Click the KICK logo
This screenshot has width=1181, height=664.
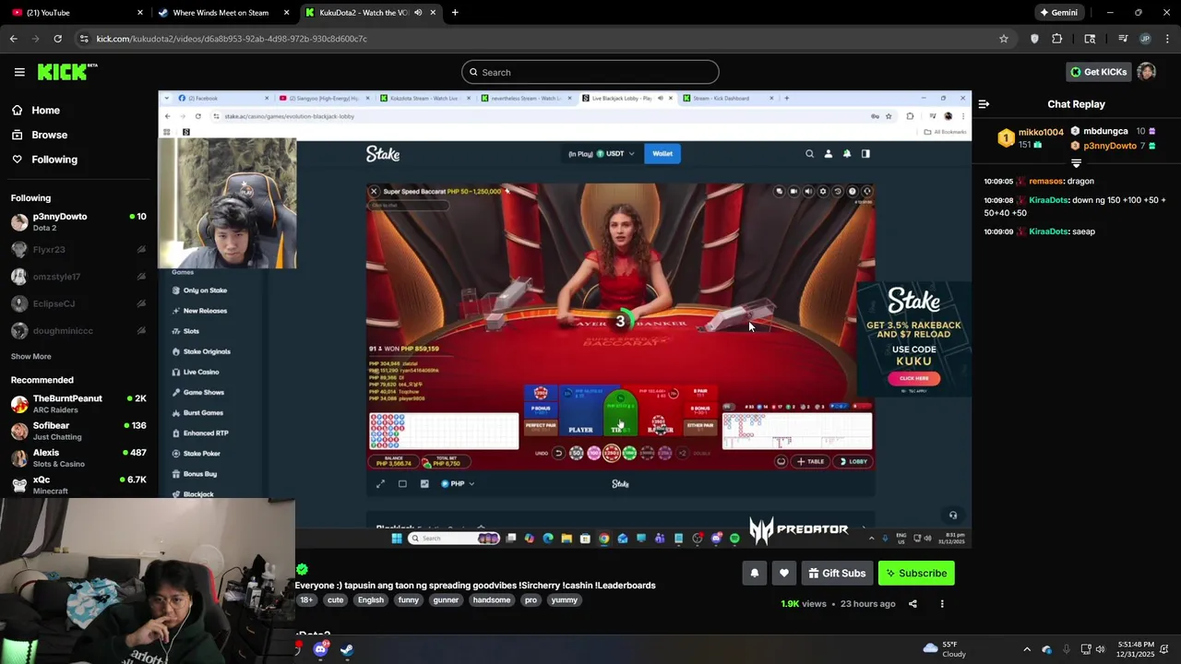coord(67,72)
